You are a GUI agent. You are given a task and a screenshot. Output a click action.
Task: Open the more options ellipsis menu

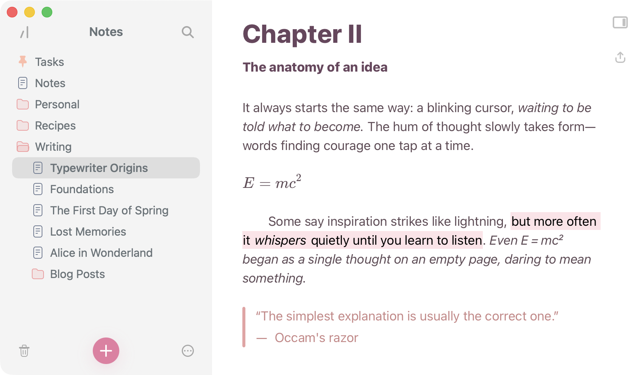[188, 351]
